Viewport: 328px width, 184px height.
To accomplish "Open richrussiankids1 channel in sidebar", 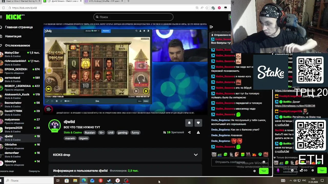I will pyautogui.click(x=20, y=63).
